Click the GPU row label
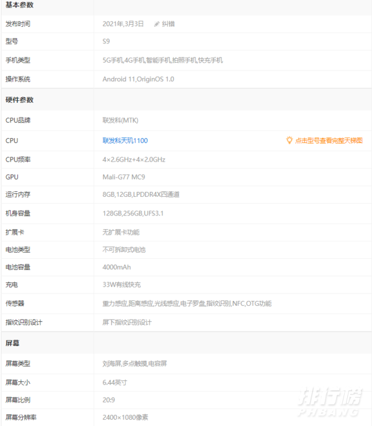 (x=12, y=177)
